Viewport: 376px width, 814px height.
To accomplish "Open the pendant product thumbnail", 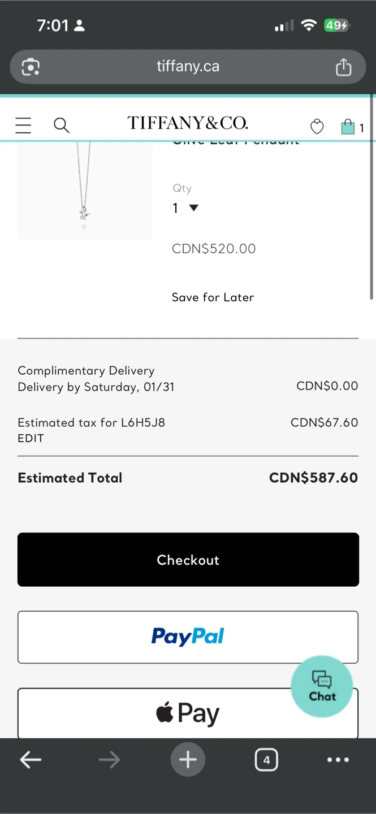I will point(85,189).
